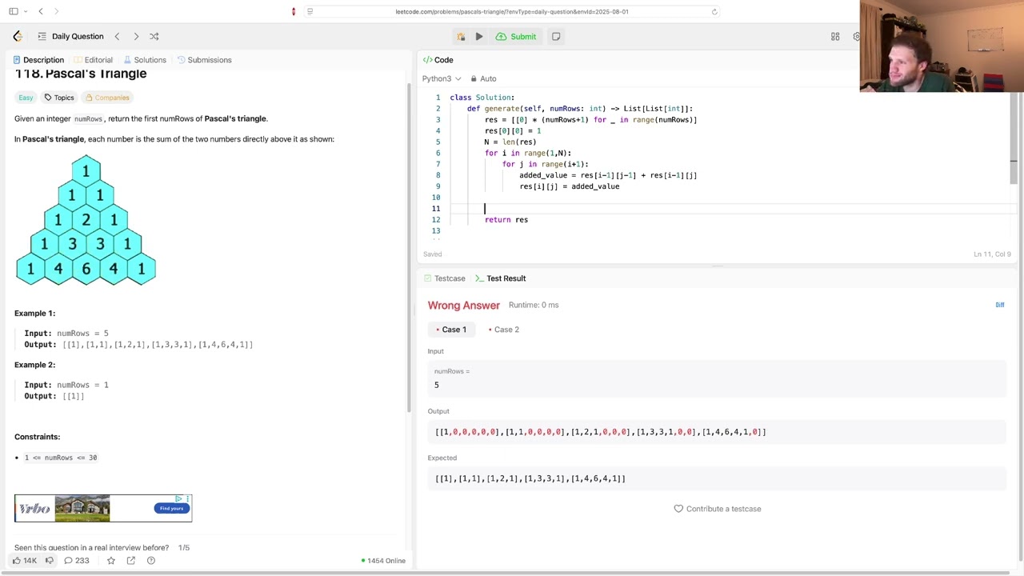This screenshot has width=1024, height=576.
Task: Click the Expected output text
Action: [530, 478]
